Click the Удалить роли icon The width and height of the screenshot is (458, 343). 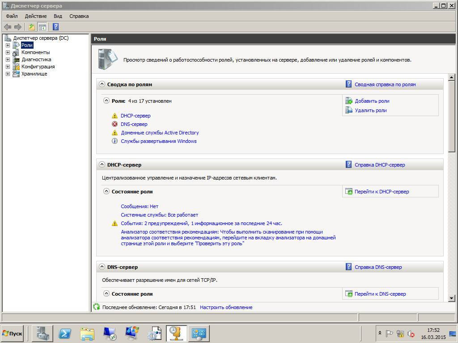[349, 110]
